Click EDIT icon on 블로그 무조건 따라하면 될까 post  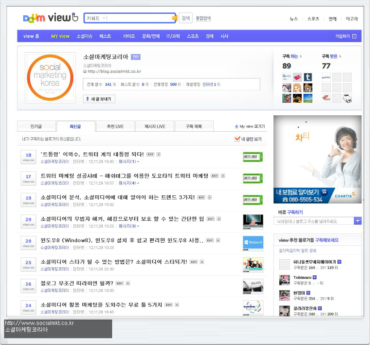click(x=120, y=283)
